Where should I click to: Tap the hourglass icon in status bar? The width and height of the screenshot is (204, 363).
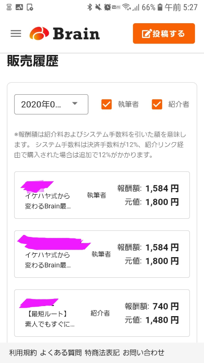pyautogui.click(x=9, y=7)
